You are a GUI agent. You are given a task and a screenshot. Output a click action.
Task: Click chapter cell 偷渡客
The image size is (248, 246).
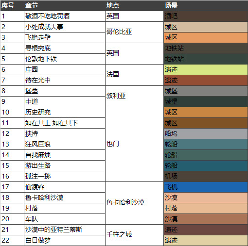point(65,187)
